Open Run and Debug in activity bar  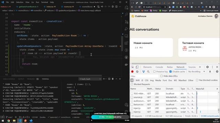coord(126,29)
